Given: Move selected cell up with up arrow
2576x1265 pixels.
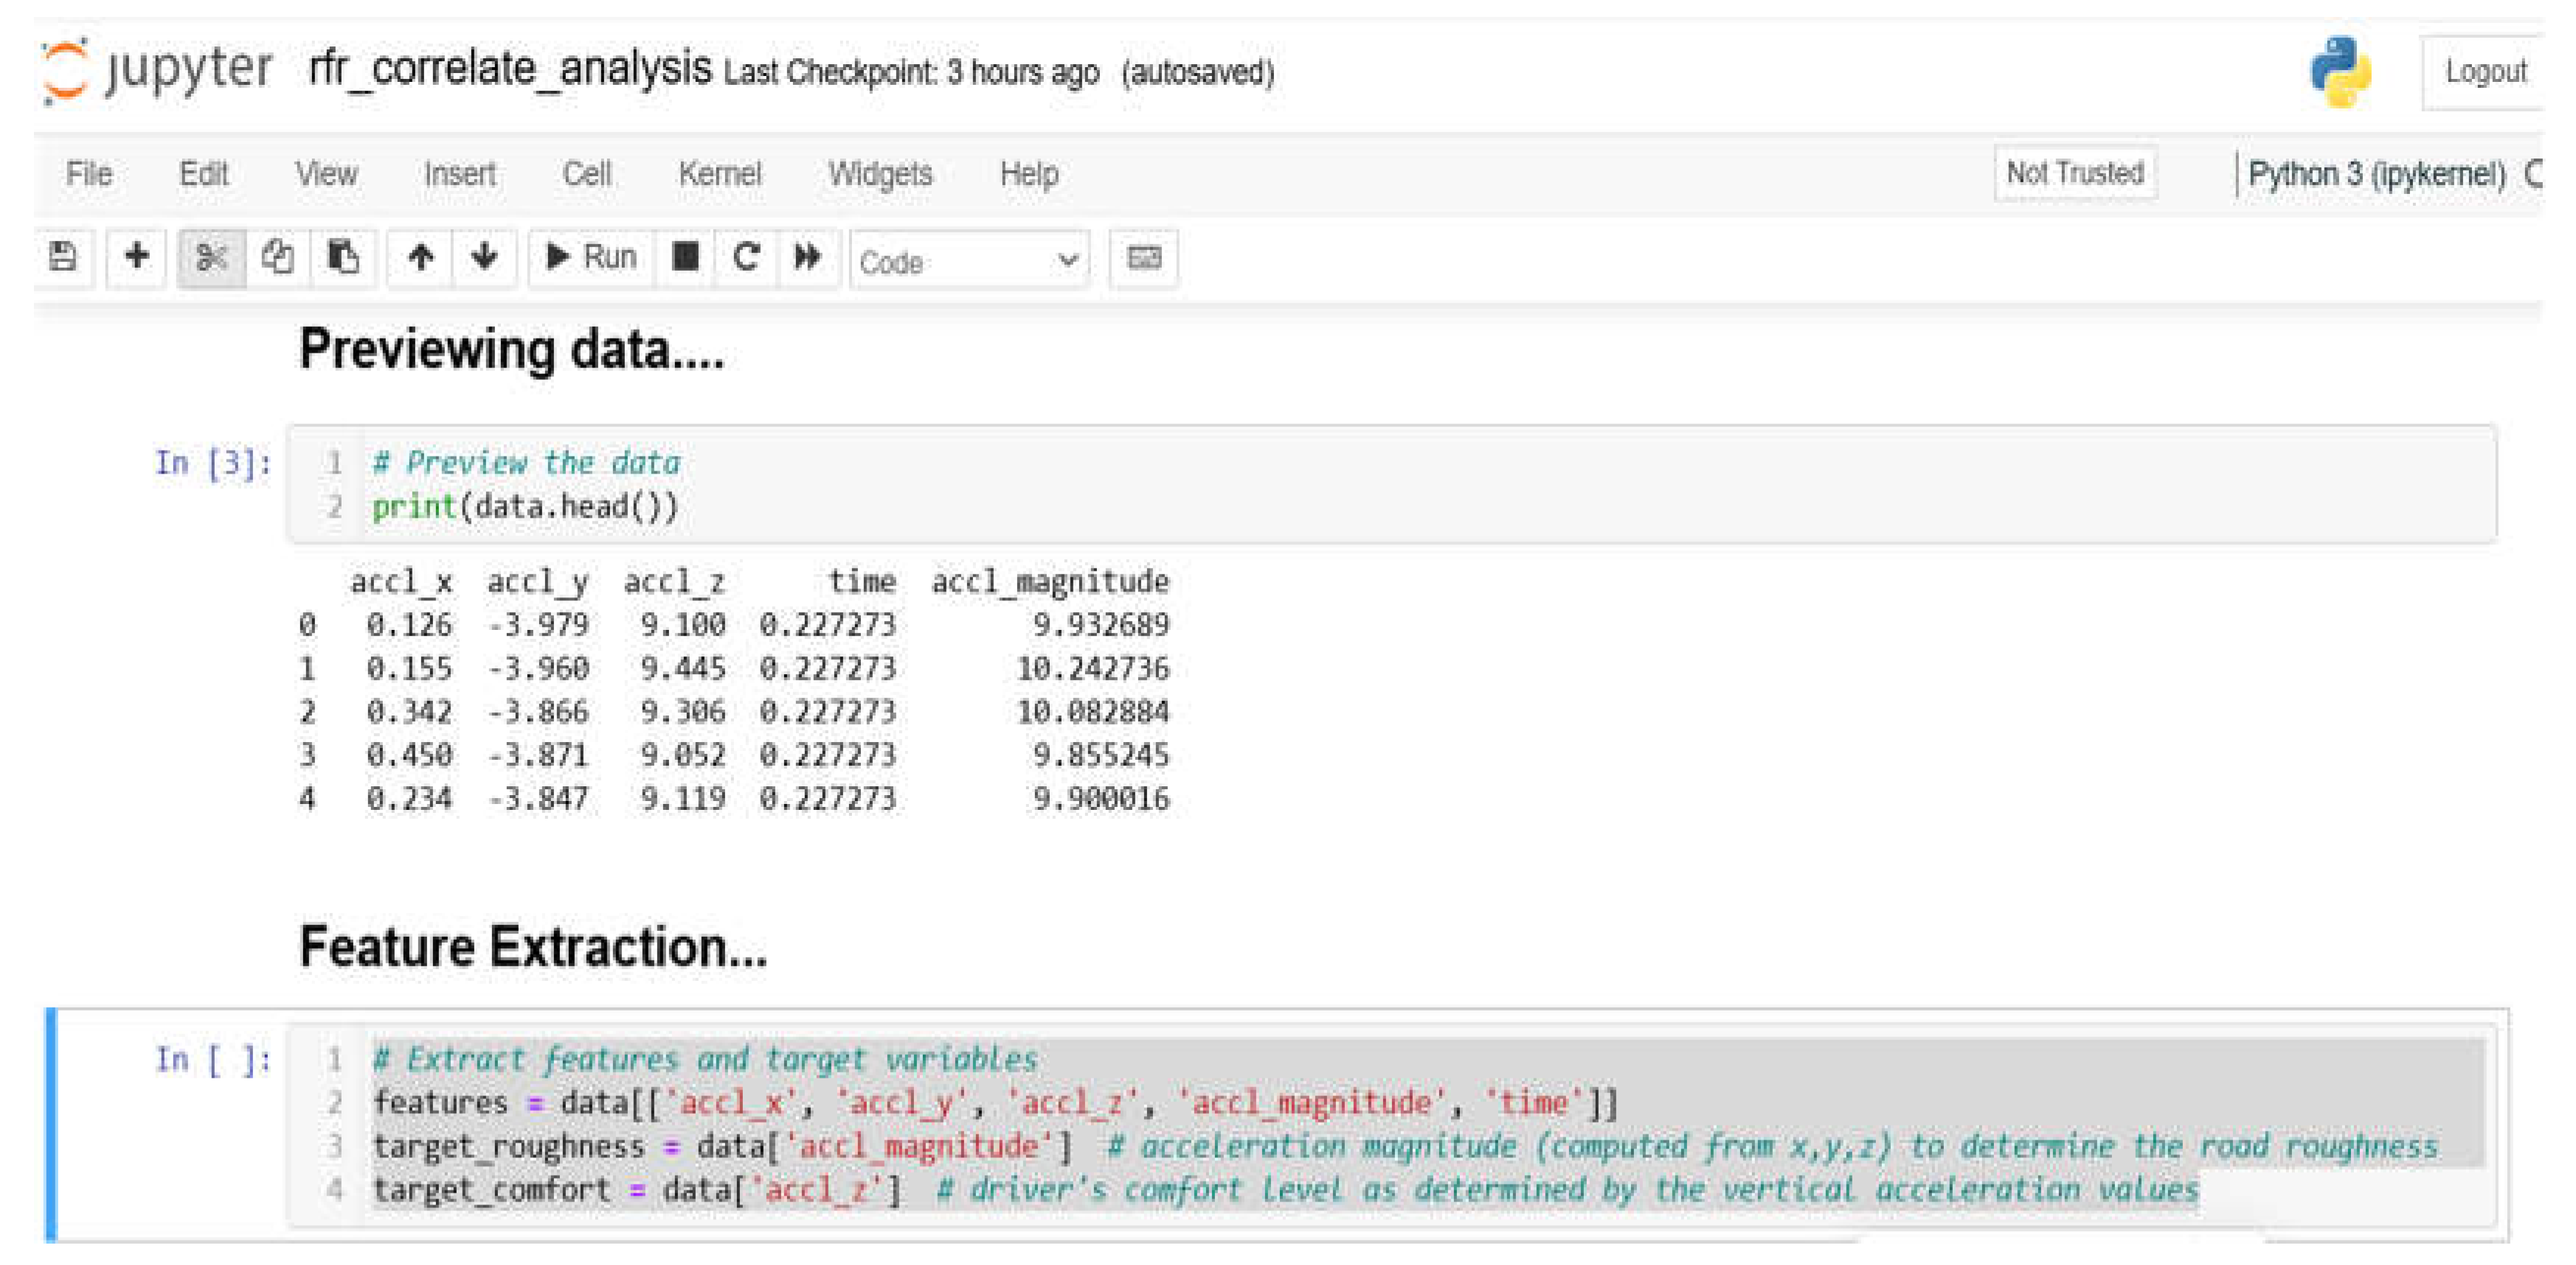Looking at the screenshot, I should click(421, 257).
